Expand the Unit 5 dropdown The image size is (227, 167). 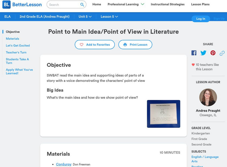(x=85, y=17)
